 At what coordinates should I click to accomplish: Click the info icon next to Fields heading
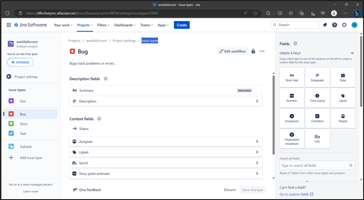pos(295,43)
